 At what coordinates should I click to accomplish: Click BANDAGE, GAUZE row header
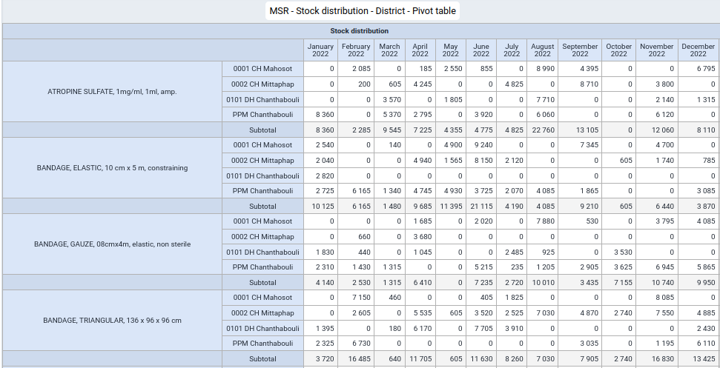pyautogui.click(x=112, y=244)
